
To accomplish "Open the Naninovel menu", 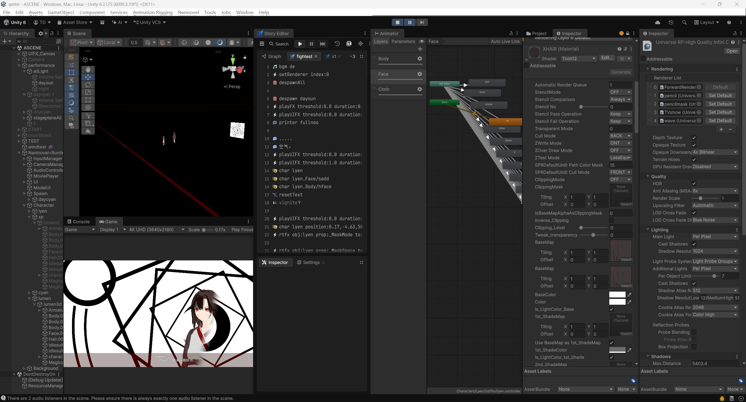I will (188, 12).
